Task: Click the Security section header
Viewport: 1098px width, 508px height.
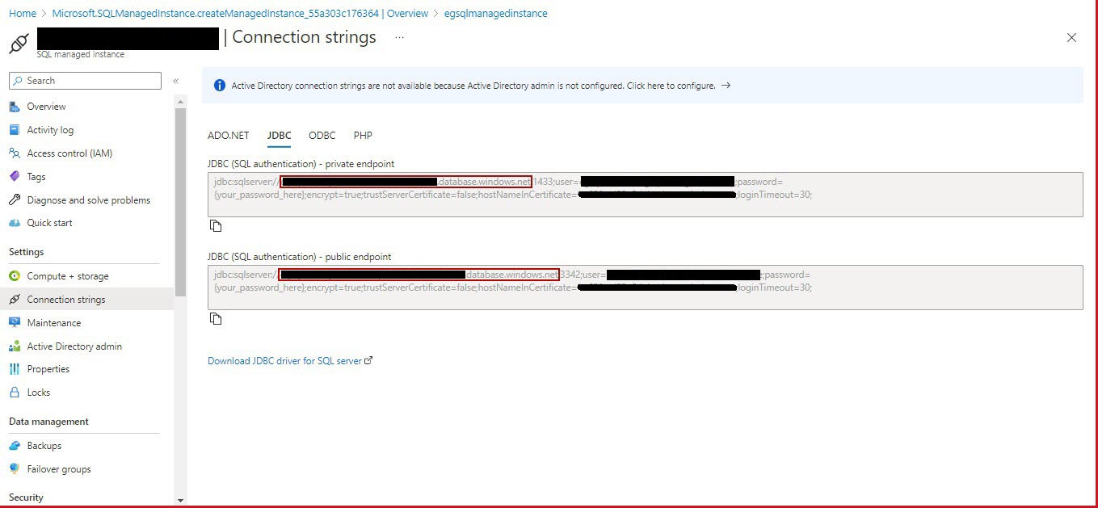Action: 27,498
